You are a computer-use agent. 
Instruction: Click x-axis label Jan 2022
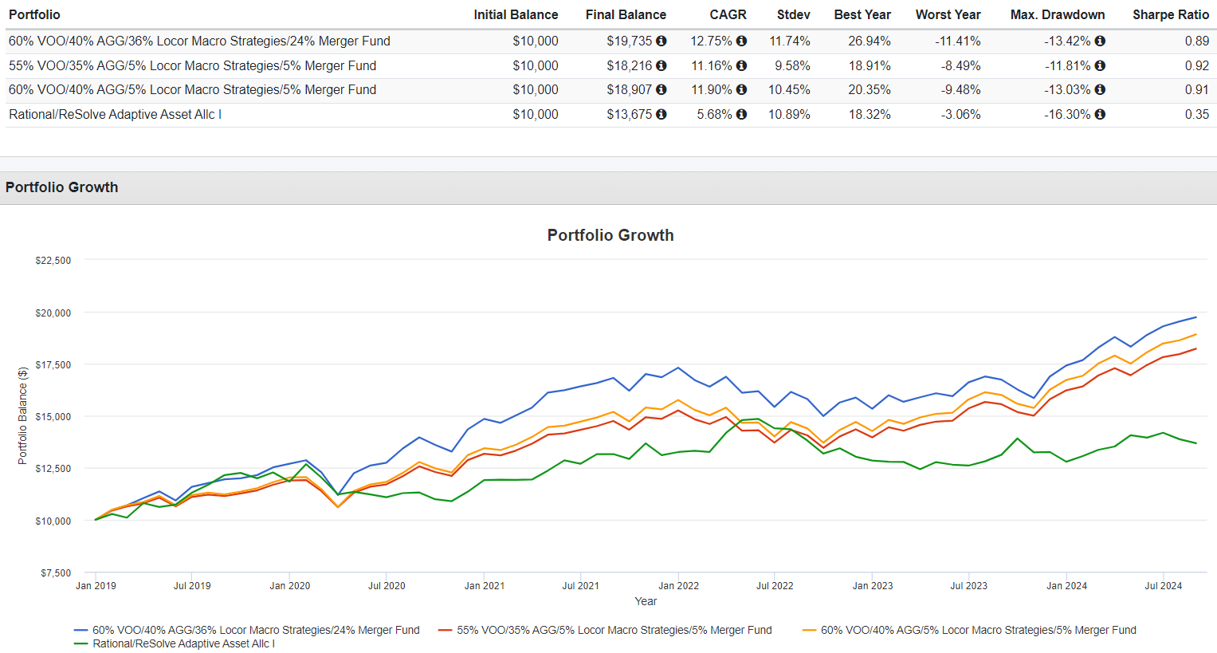[678, 585]
